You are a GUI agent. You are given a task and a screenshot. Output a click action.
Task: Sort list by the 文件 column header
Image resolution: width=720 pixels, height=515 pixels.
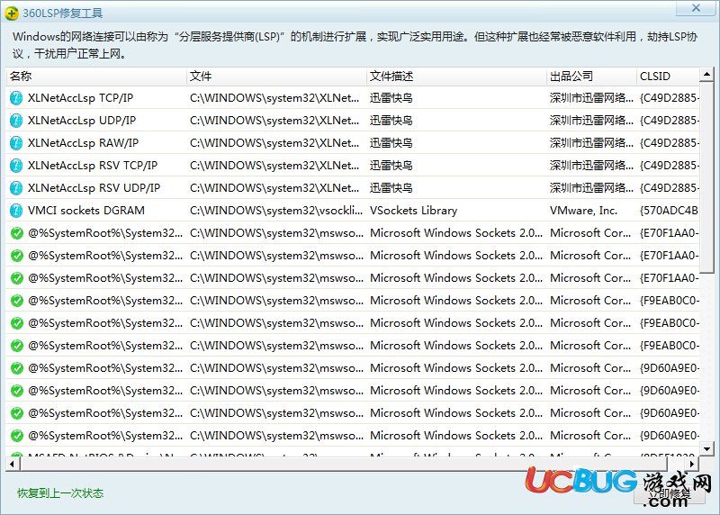pyautogui.click(x=276, y=77)
